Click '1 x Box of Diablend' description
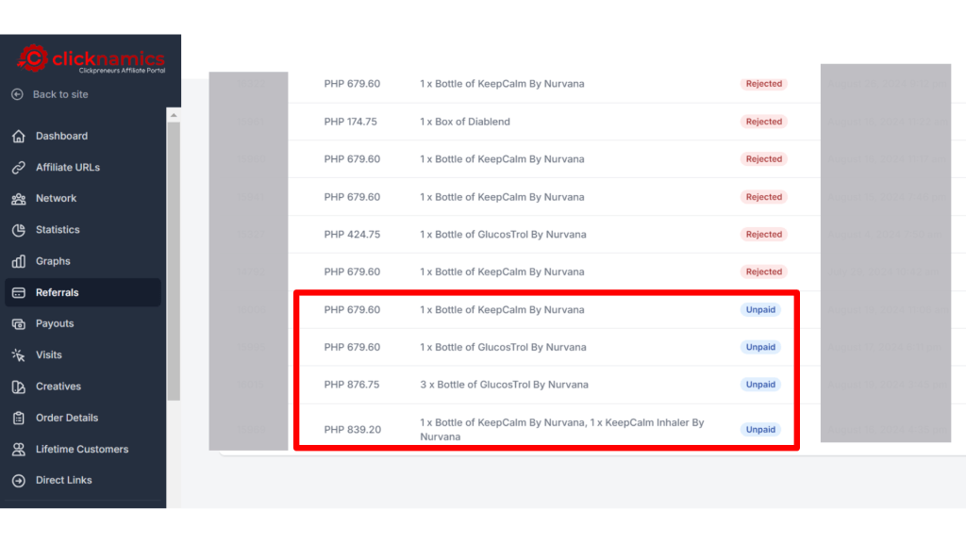The image size is (966, 543). pyautogui.click(x=465, y=122)
